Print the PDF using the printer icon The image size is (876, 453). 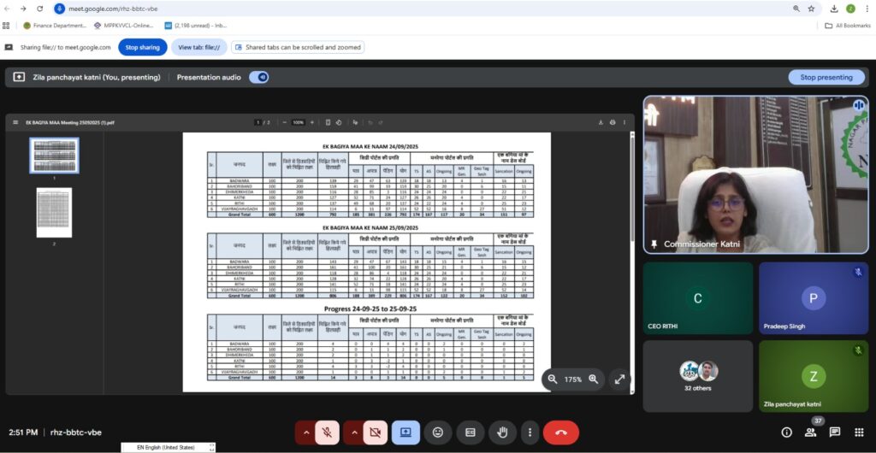pyautogui.click(x=613, y=122)
